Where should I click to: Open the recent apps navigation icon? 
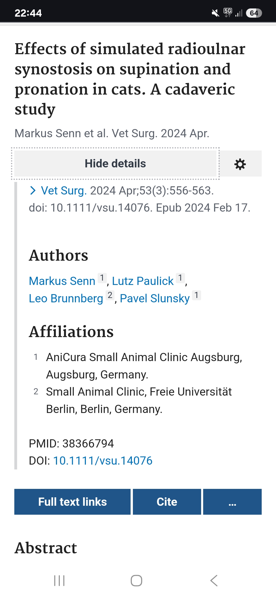[x=59, y=581]
